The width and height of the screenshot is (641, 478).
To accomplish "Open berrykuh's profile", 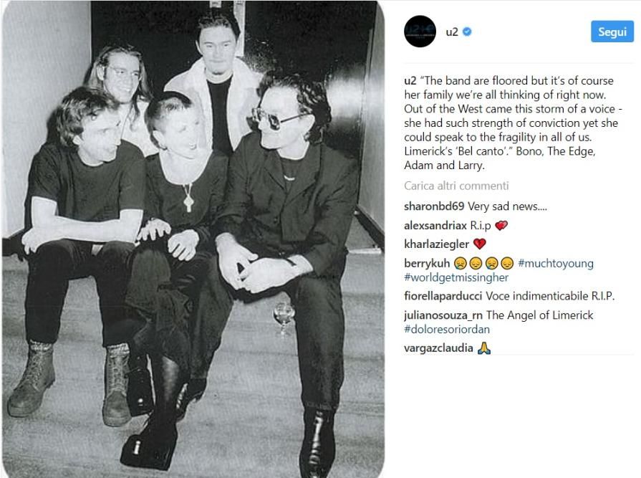I will pyautogui.click(x=427, y=263).
